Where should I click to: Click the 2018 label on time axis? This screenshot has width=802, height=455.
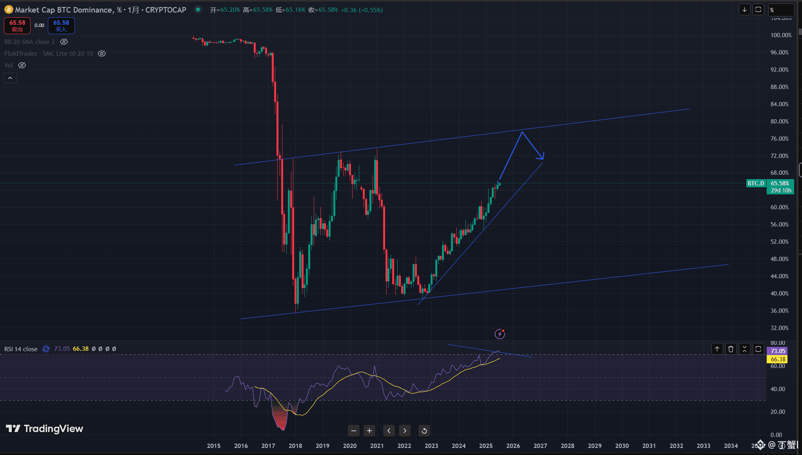295,446
